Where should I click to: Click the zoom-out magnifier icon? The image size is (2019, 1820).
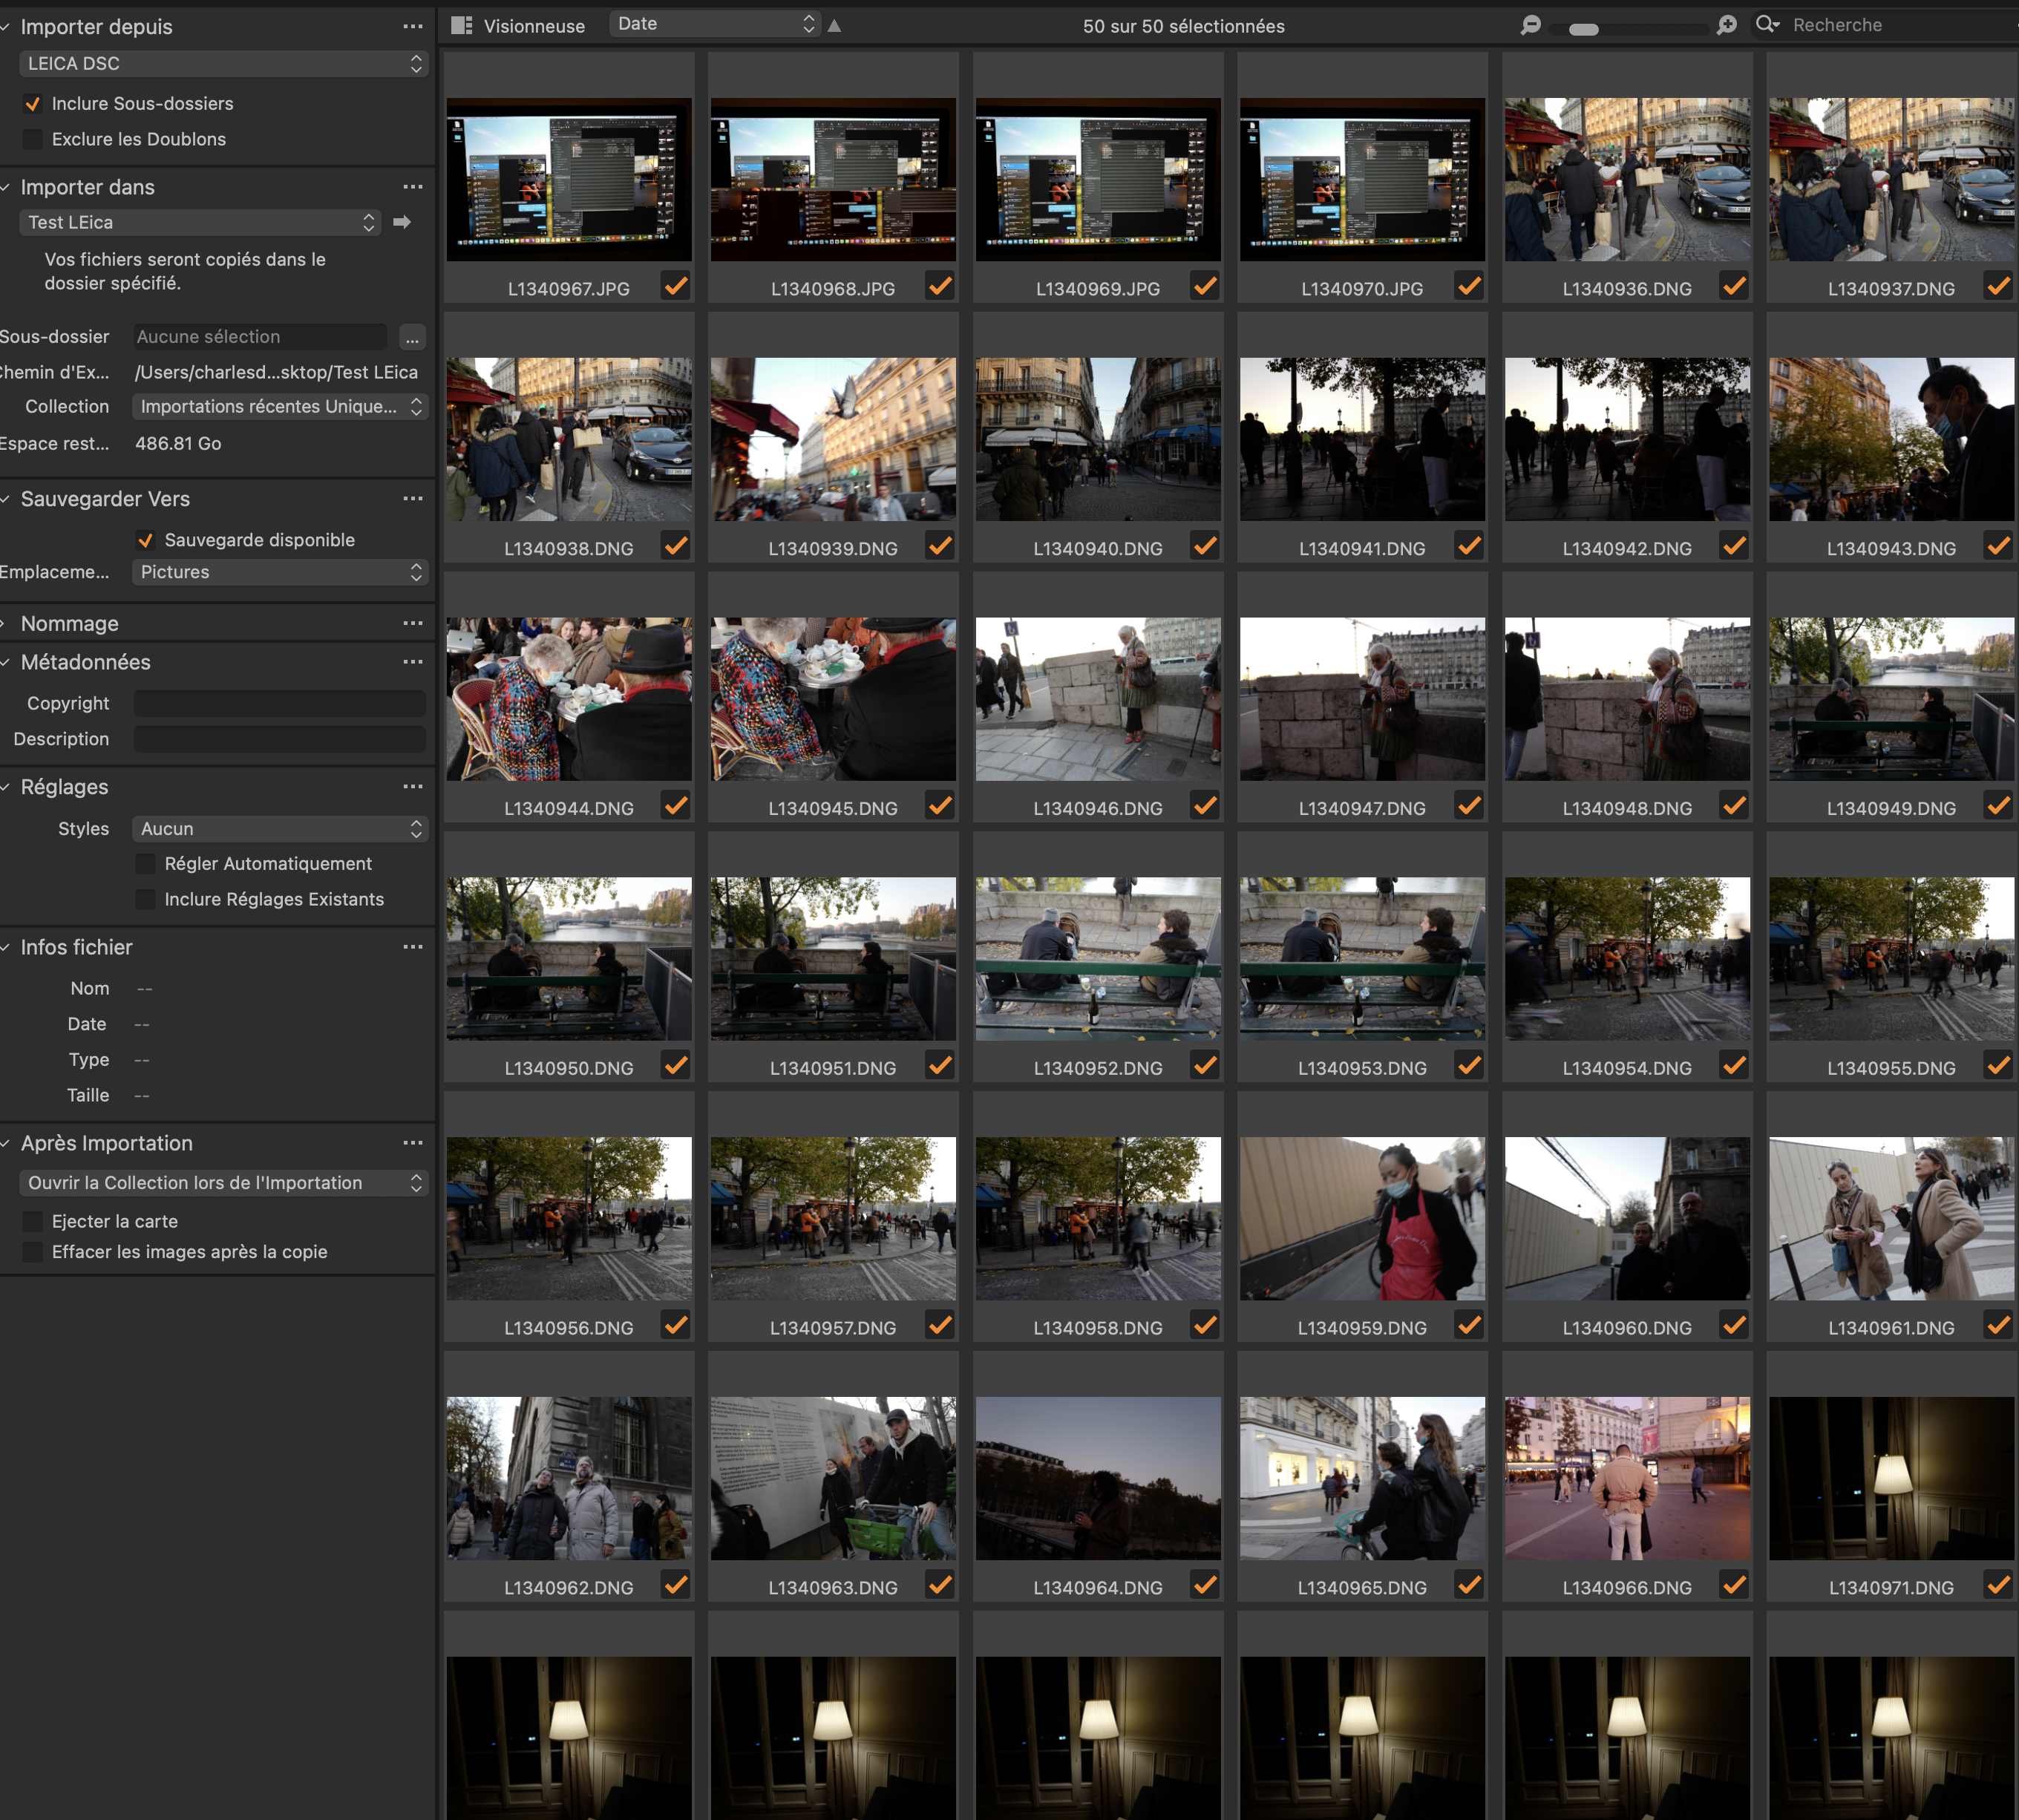1530,26
